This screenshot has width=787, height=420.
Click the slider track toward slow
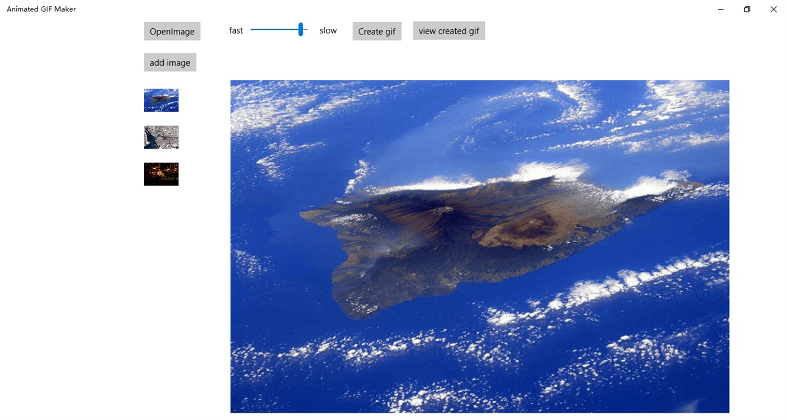point(308,28)
